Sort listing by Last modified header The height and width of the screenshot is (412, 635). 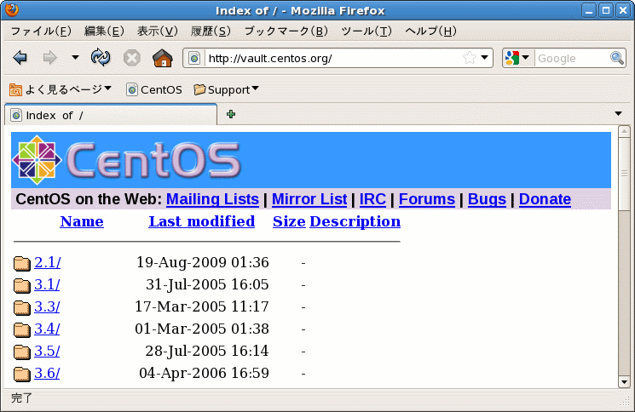[201, 221]
